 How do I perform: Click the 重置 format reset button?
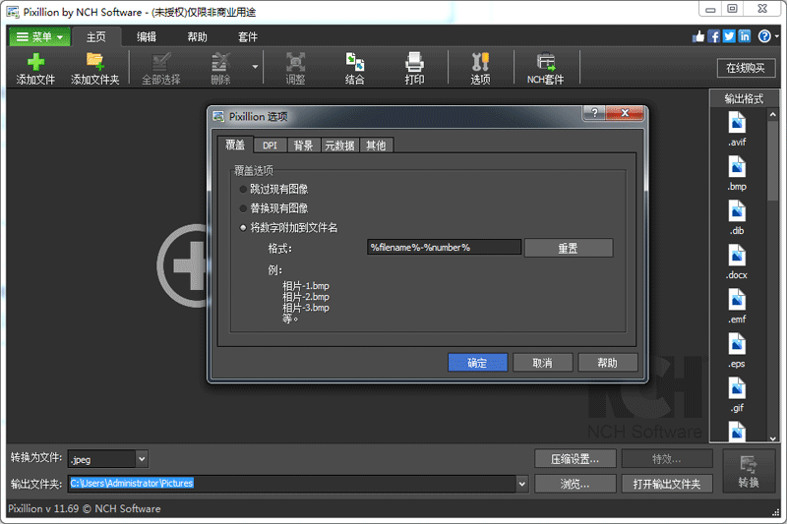pyautogui.click(x=568, y=248)
